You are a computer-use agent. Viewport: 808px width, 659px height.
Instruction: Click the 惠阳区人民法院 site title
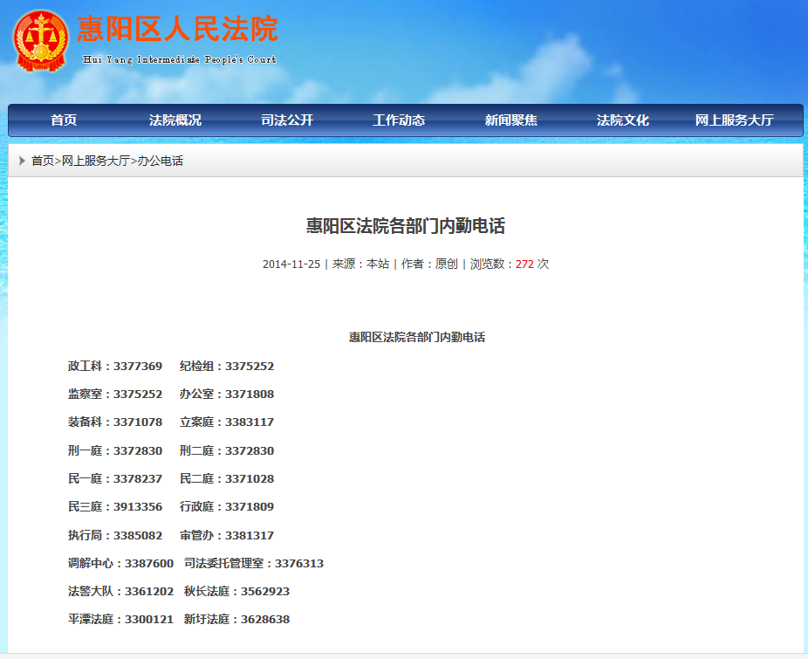[x=178, y=28]
